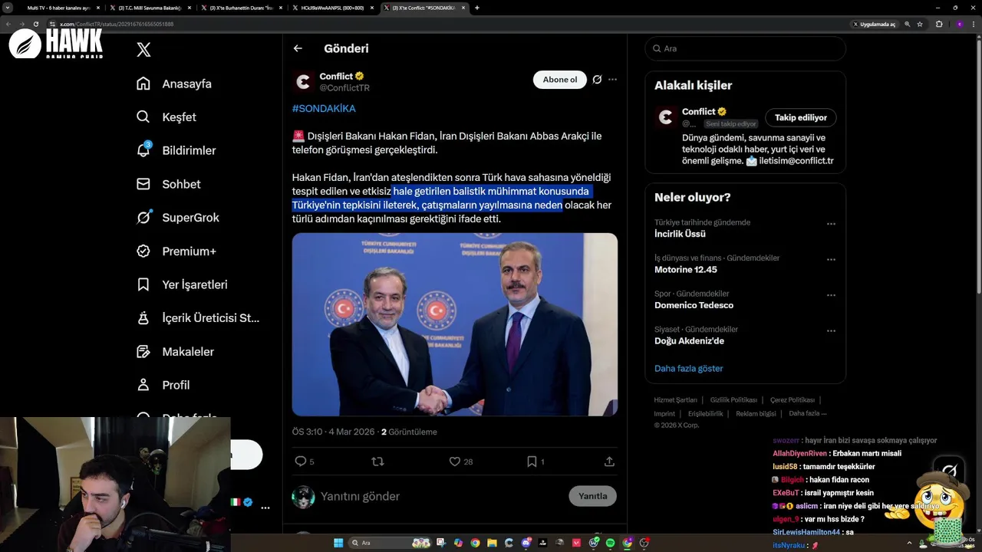Click the Ara search box on X
Viewport: 982px width, 552px height.
tap(745, 48)
